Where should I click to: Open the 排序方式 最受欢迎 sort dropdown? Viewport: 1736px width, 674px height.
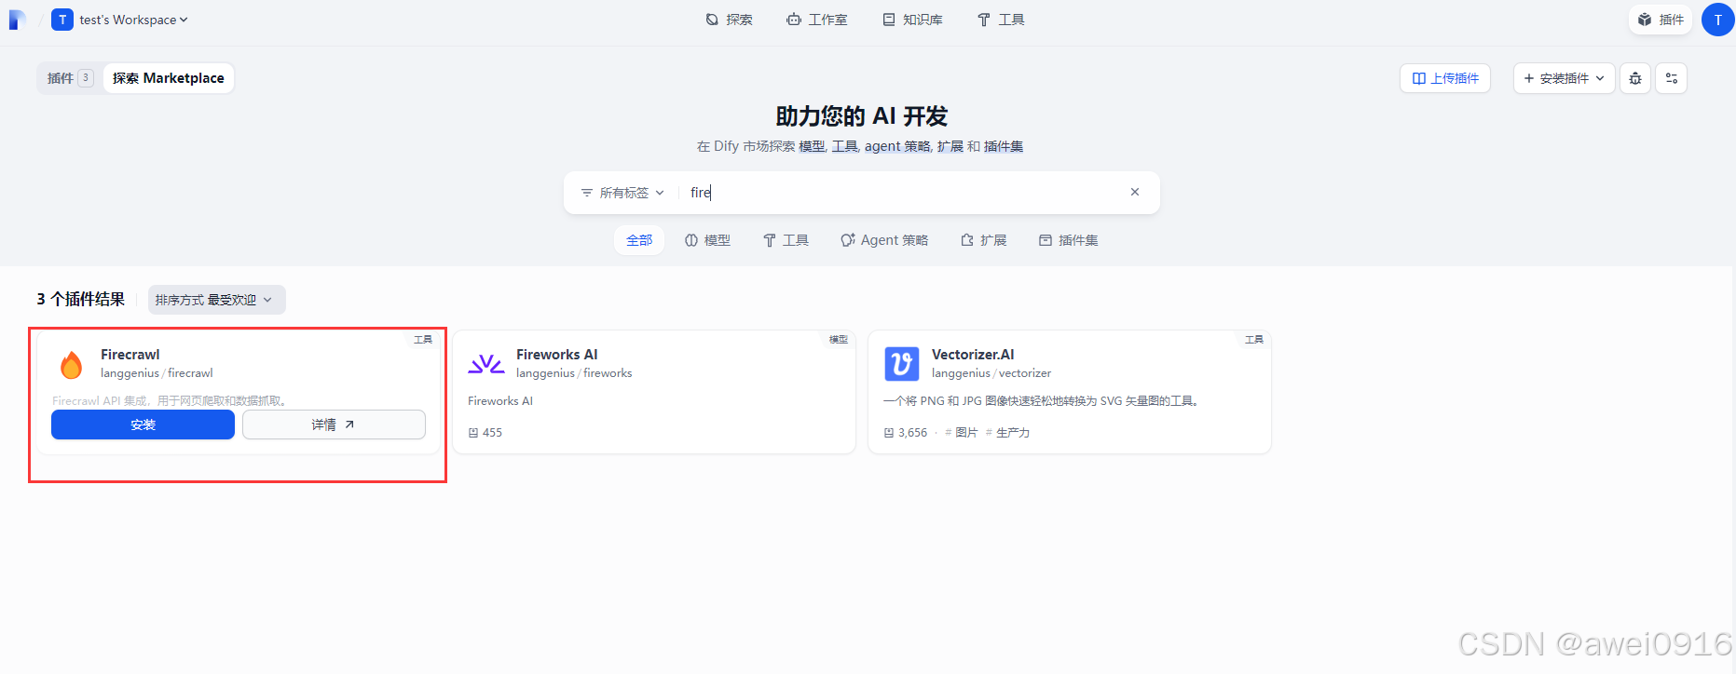216,300
